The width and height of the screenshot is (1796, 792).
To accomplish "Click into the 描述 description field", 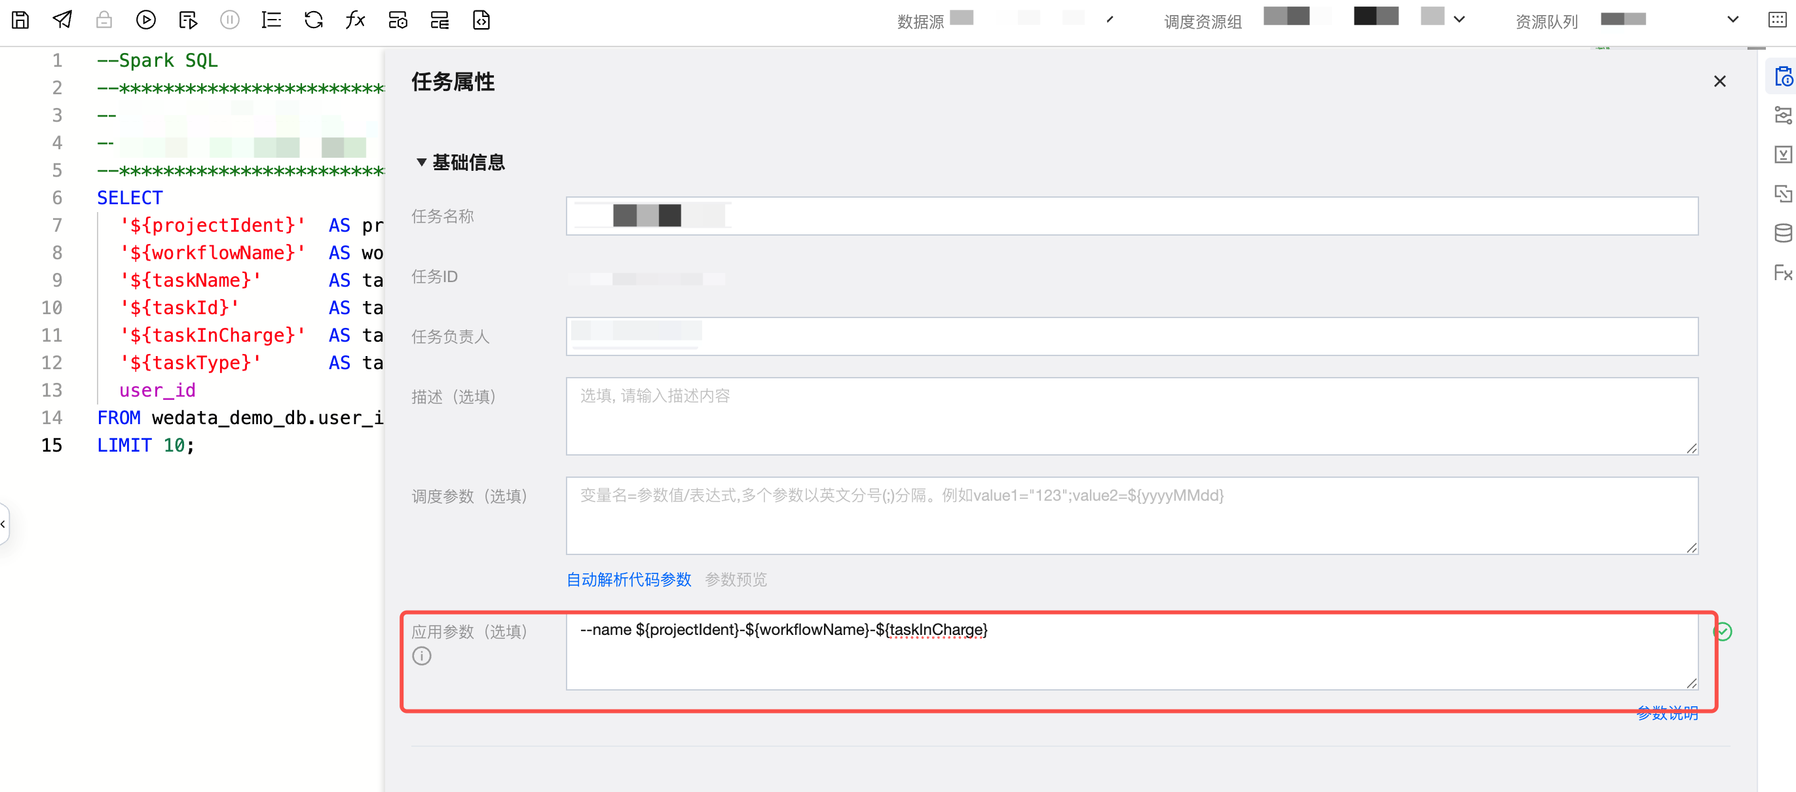I will tap(1131, 416).
